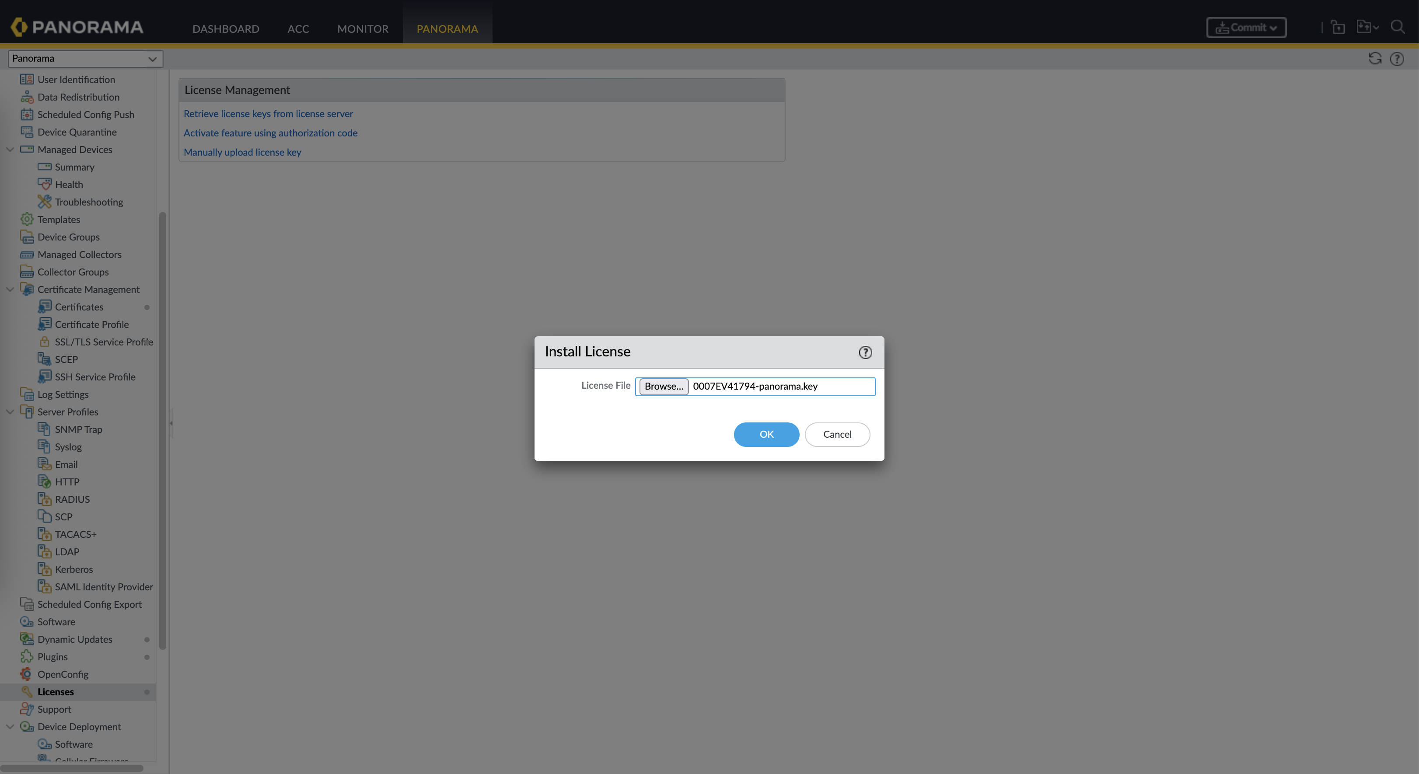Screen dimensions: 1419x774
Task: Click the Troubleshooting tools icon in sidebar
Action: click(x=44, y=202)
